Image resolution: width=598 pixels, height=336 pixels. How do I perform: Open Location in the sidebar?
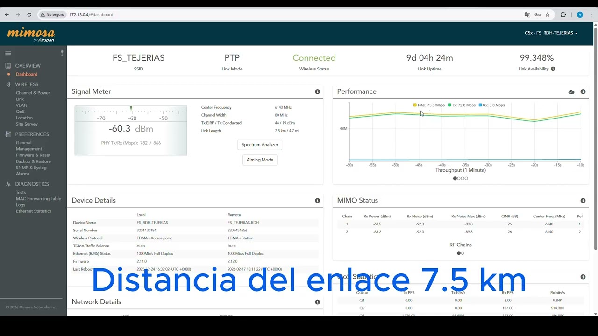(x=24, y=118)
